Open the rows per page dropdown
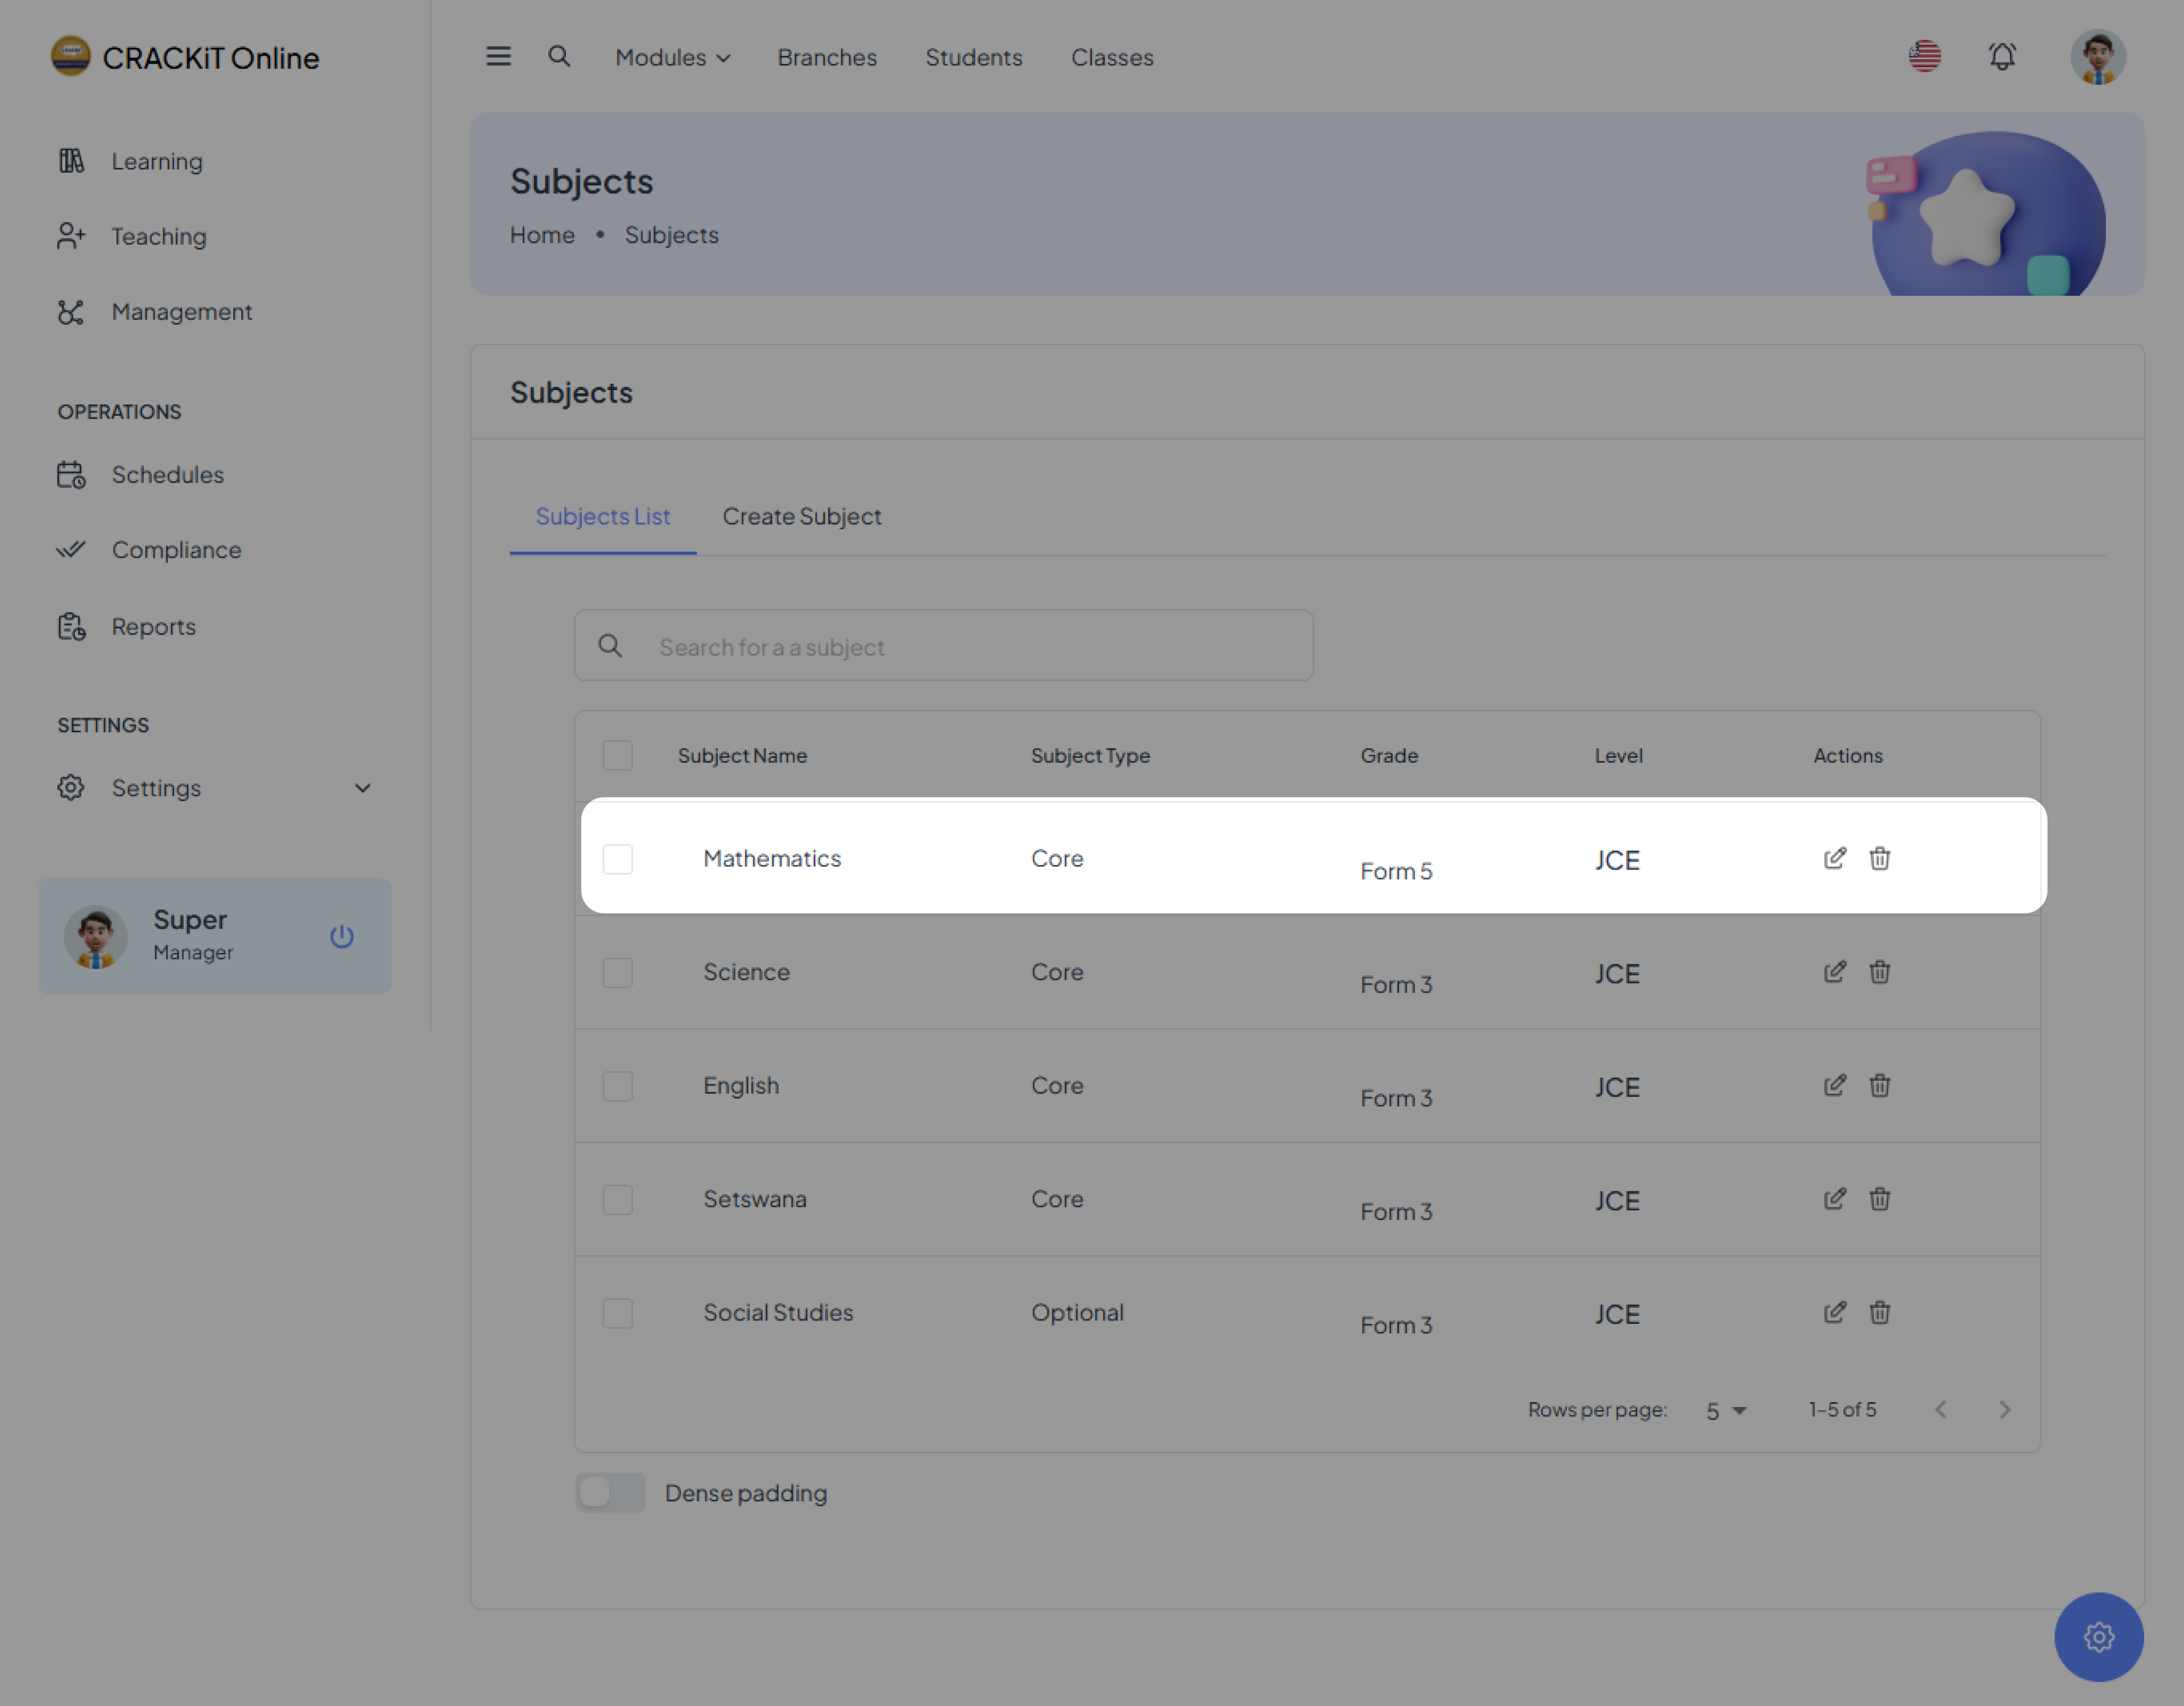The width and height of the screenshot is (2184, 1706). [1725, 1410]
